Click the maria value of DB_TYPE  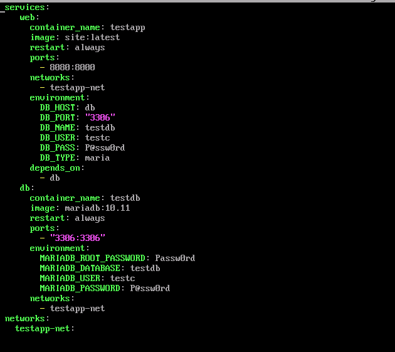tap(97, 157)
